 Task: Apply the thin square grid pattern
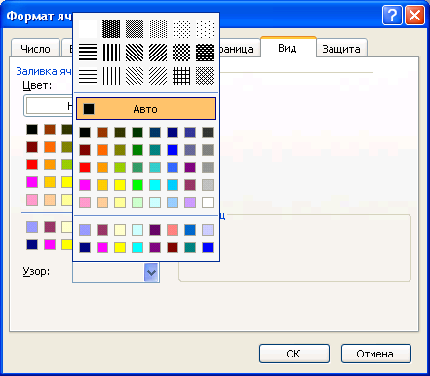181,76
